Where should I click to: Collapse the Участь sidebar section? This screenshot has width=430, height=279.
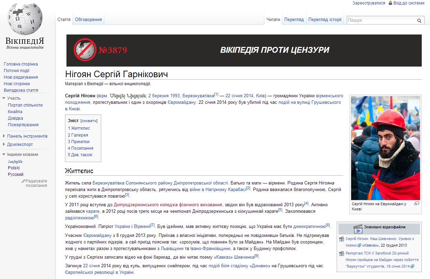pyautogui.click(x=3, y=98)
